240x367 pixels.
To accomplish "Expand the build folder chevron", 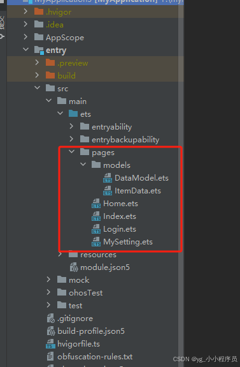I will [37, 75].
